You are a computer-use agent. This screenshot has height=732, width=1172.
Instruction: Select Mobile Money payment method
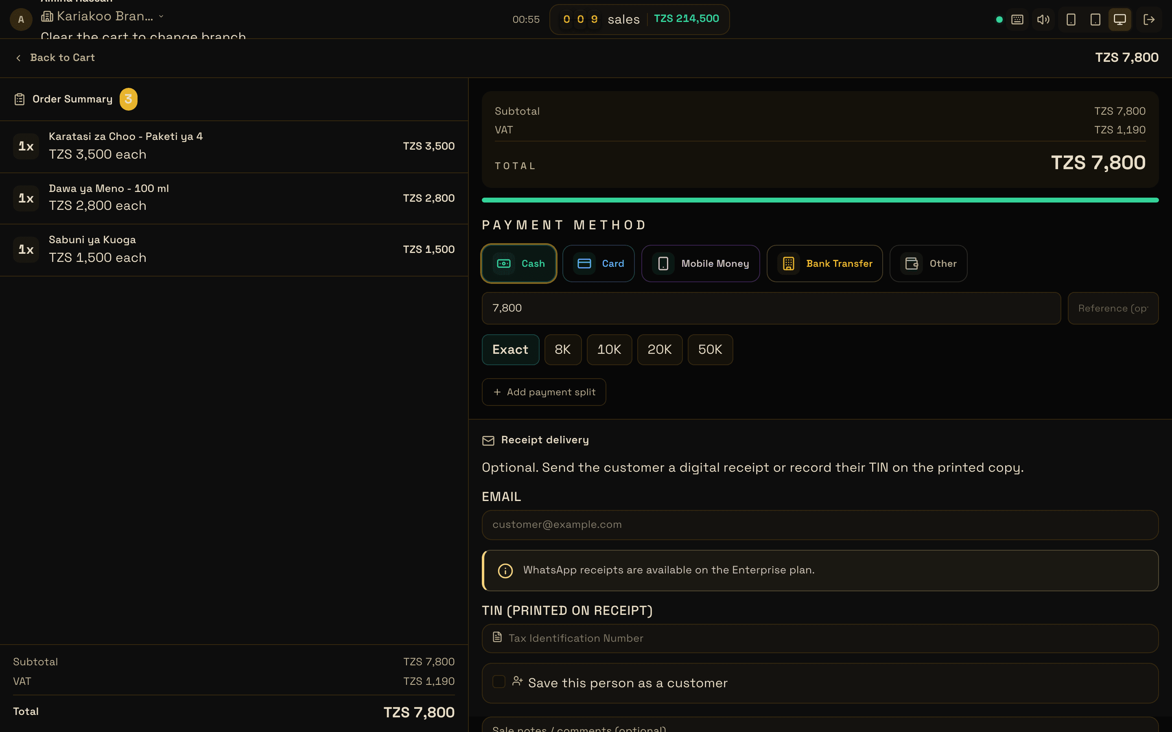point(700,264)
